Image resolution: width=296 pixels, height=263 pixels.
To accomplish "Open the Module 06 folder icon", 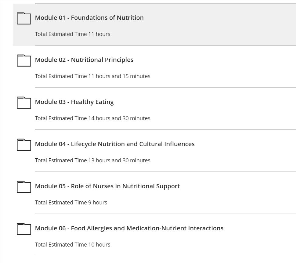I will (24, 229).
